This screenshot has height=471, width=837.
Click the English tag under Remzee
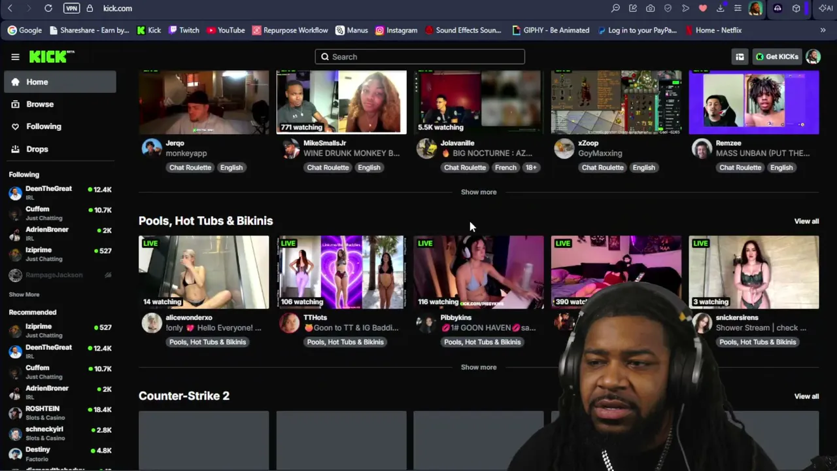click(x=781, y=167)
